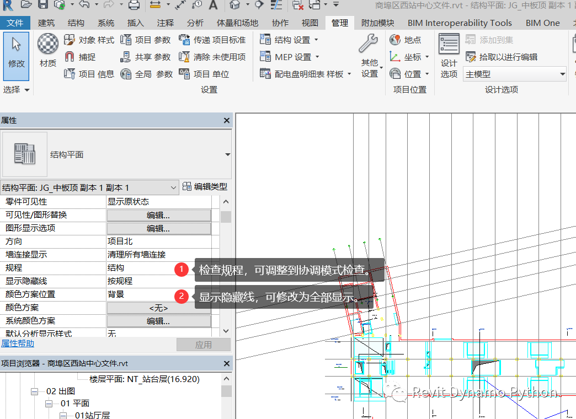This screenshot has height=419, width=576.
Task: Click the Measure tool in quick access toolbar
Action: [156, 5]
